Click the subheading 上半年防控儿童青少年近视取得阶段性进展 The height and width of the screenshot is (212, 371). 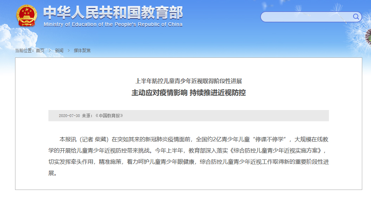point(188,81)
